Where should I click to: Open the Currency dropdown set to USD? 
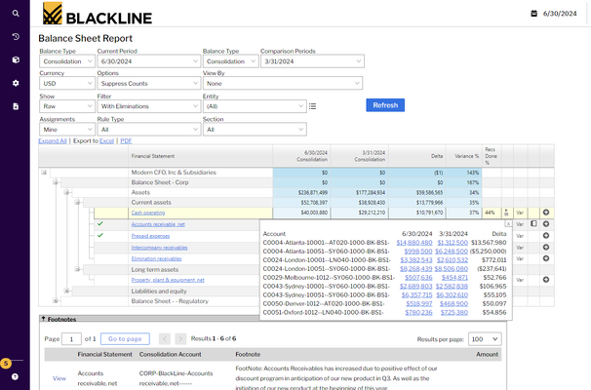pos(65,84)
